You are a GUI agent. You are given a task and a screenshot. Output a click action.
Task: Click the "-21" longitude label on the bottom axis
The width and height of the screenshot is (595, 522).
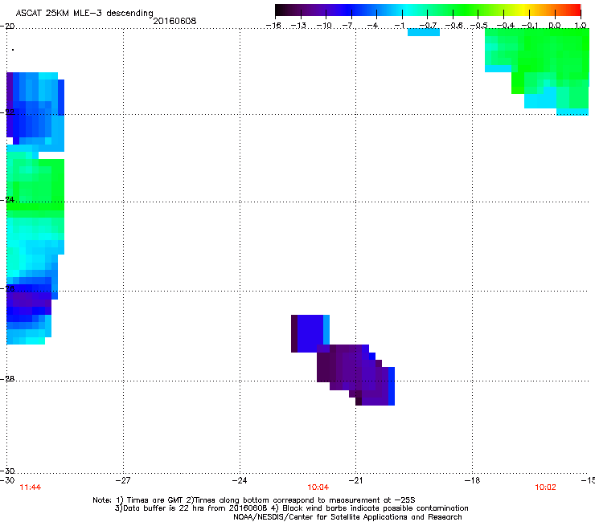[355, 480]
